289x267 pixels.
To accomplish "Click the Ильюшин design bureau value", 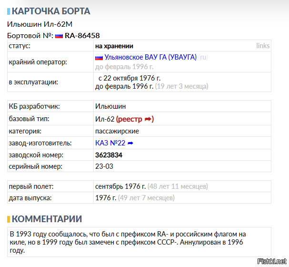I will click(x=110, y=106).
